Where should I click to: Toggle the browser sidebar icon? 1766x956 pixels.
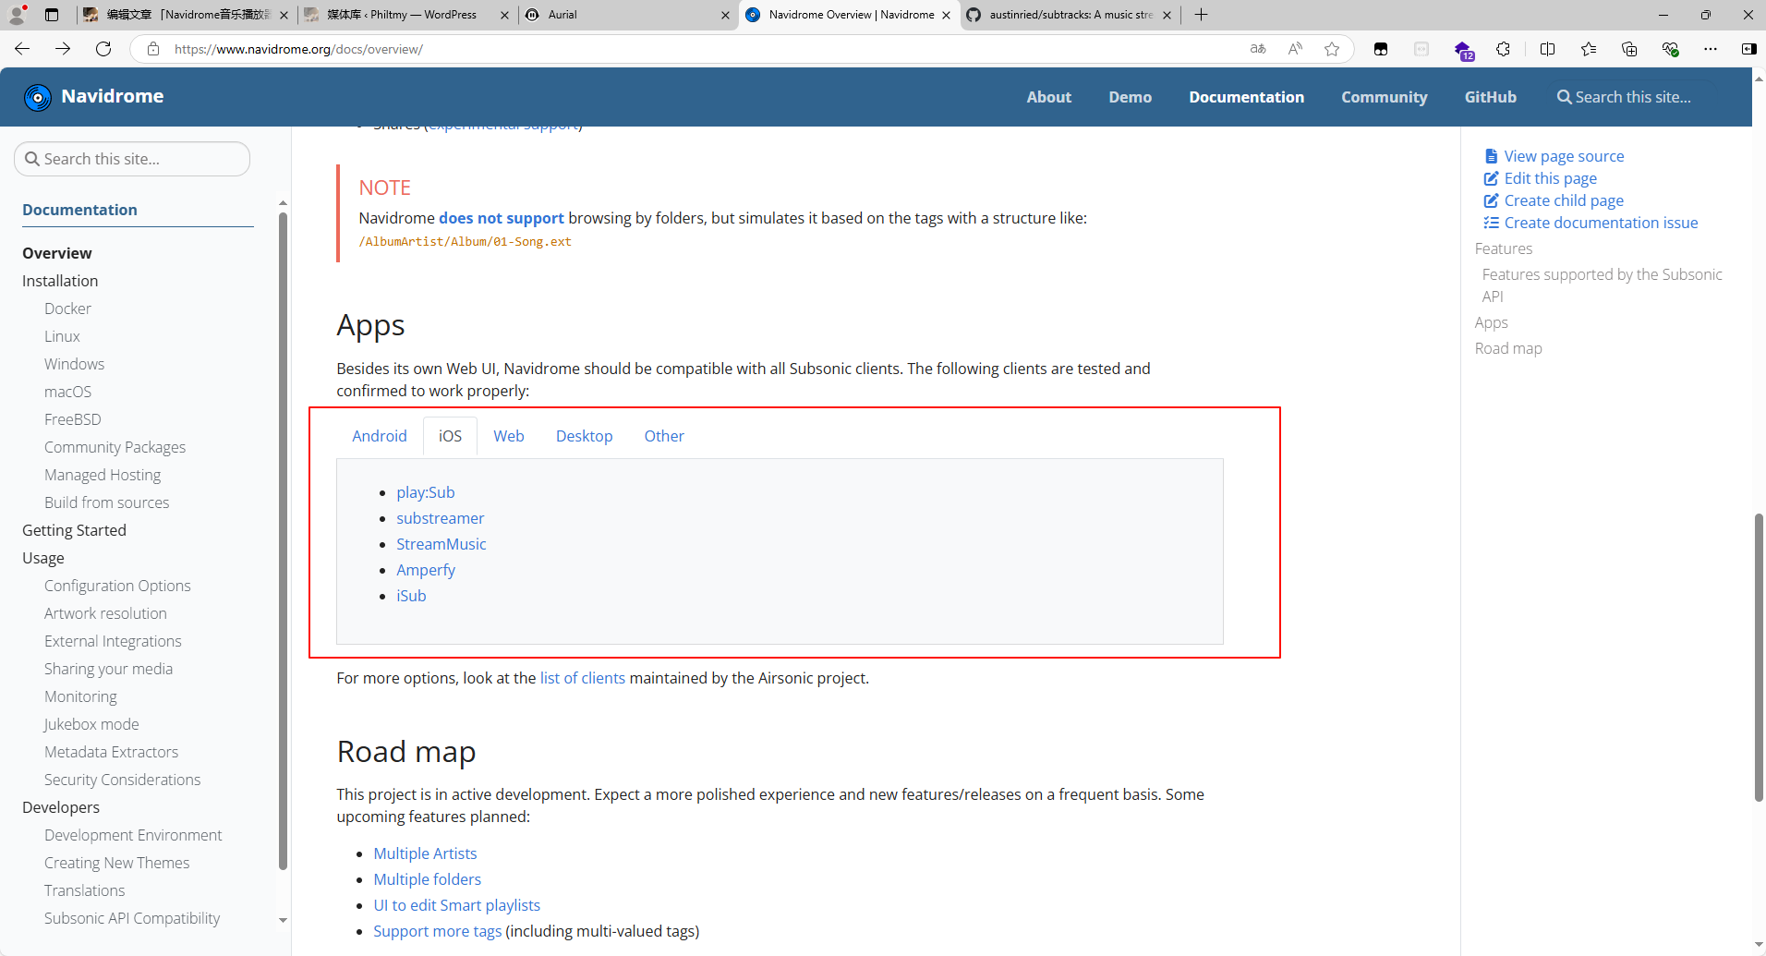[1748, 49]
